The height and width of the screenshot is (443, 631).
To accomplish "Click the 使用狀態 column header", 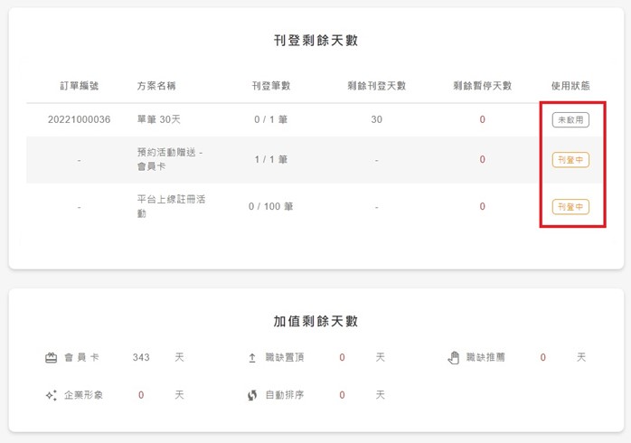I will [570, 86].
